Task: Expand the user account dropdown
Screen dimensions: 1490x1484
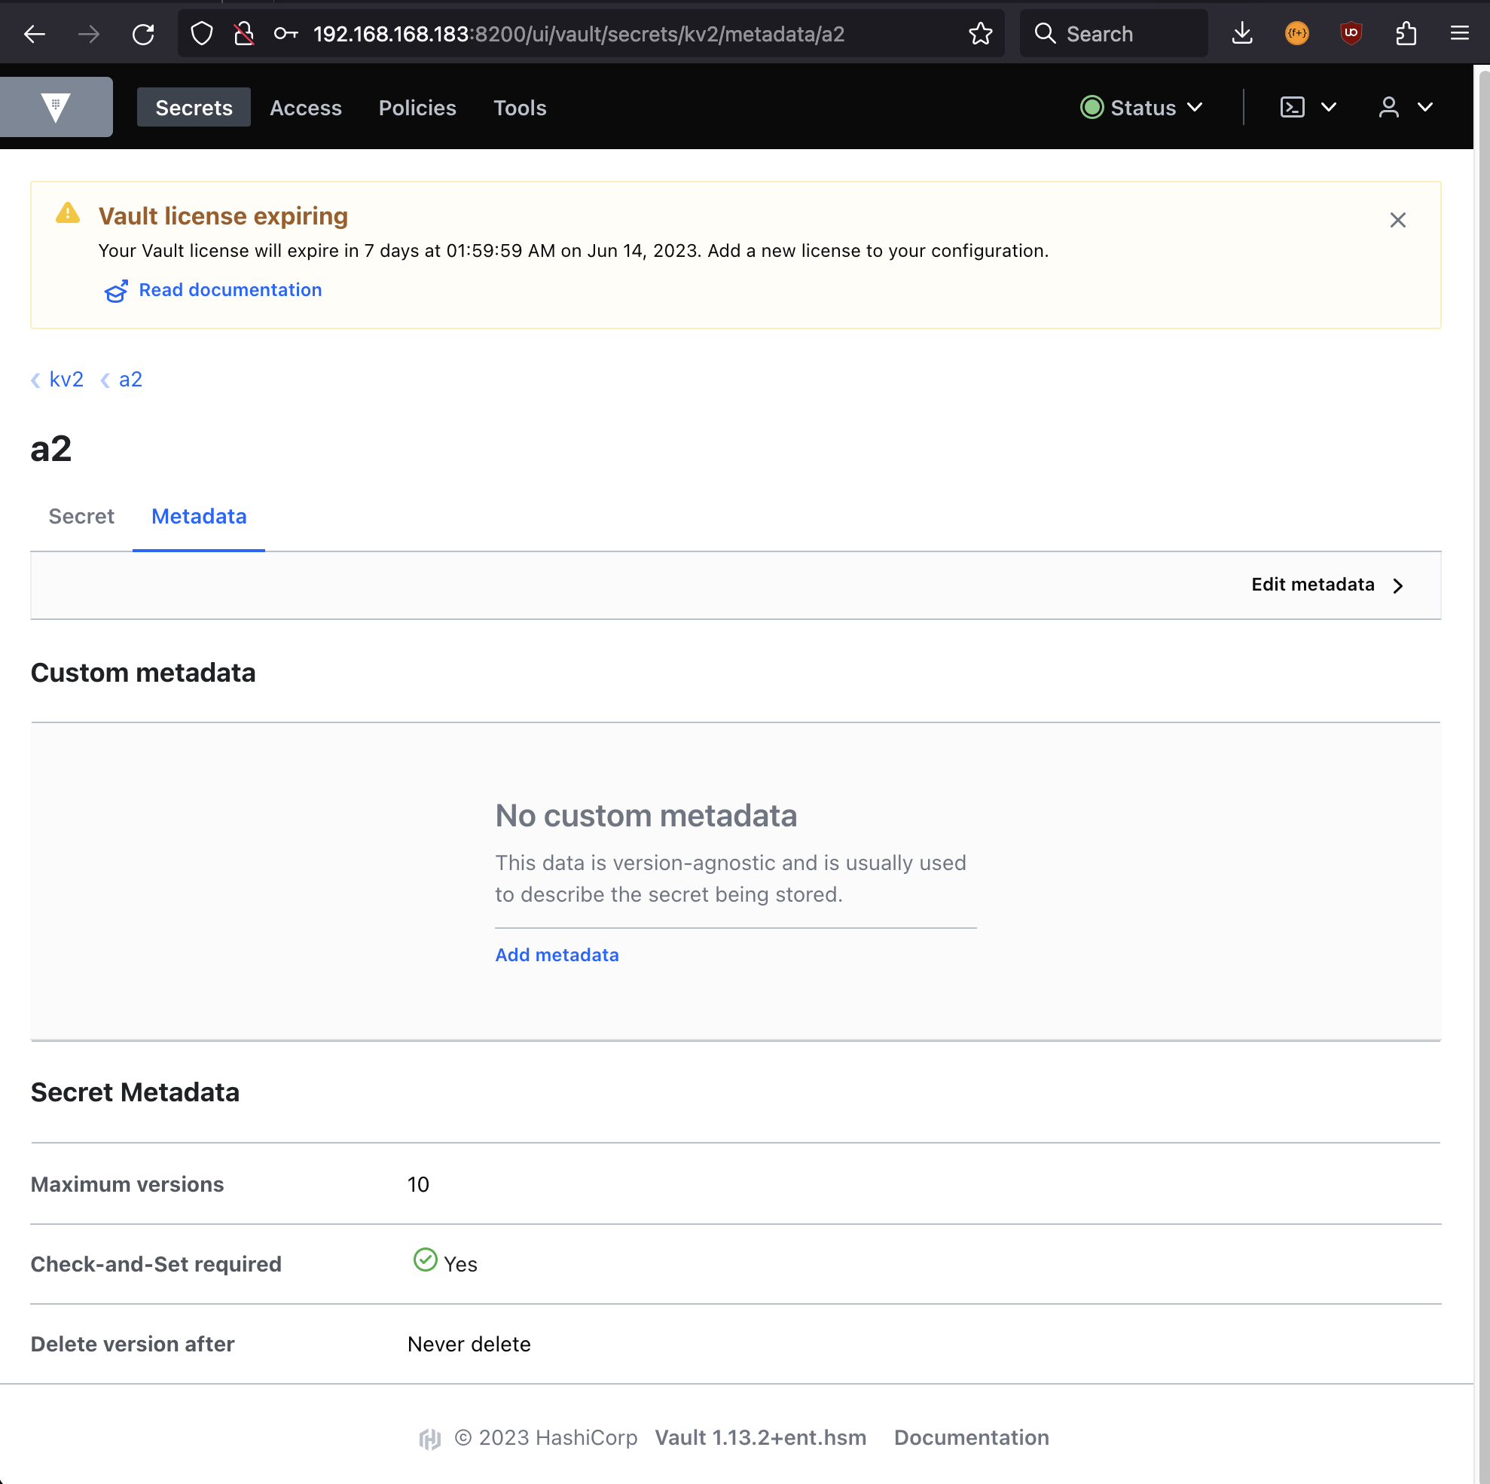Action: pos(1403,106)
